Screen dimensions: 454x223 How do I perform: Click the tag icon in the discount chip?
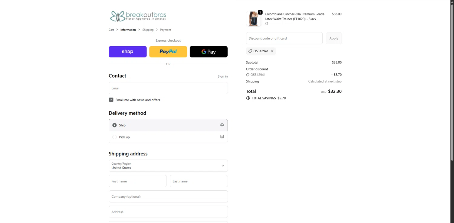[250, 51]
